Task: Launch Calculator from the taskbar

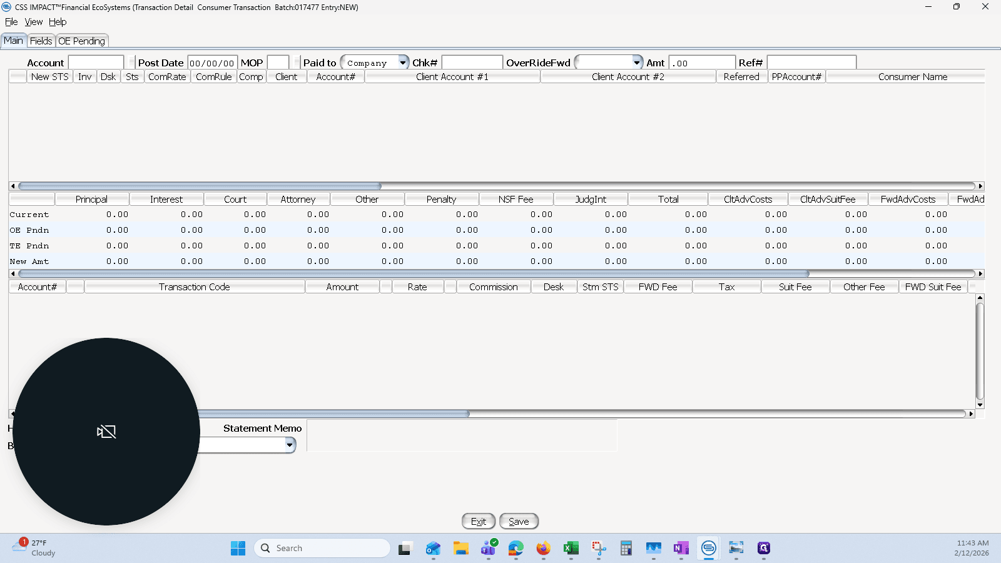Action: point(626,549)
